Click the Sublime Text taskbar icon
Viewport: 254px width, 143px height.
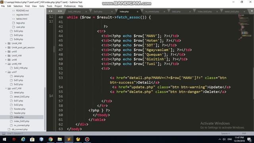tap(69, 139)
